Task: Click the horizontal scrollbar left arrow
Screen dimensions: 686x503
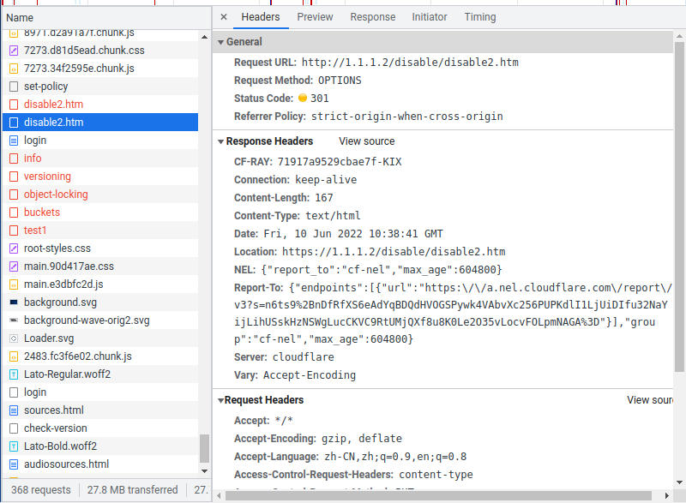Action: click(219, 495)
